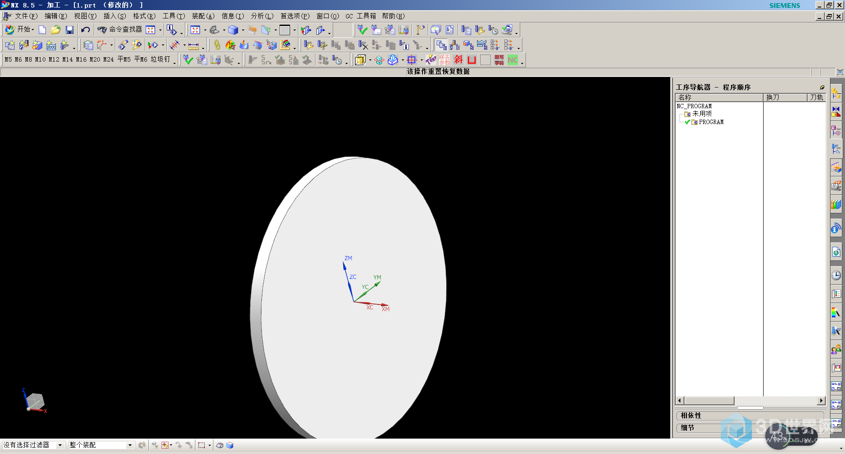Image resolution: width=845 pixels, height=454 pixels.
Task: Toggle Program Order View in navigator toolbar
Action: pyautogui.click(x=441, y=45)
